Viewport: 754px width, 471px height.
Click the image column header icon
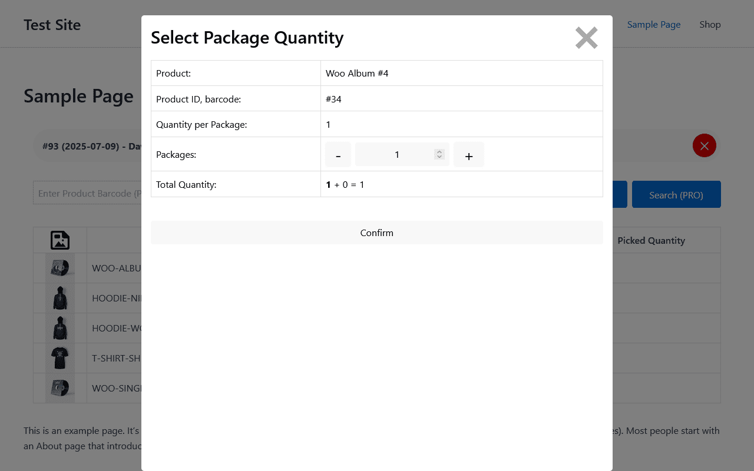60,240
